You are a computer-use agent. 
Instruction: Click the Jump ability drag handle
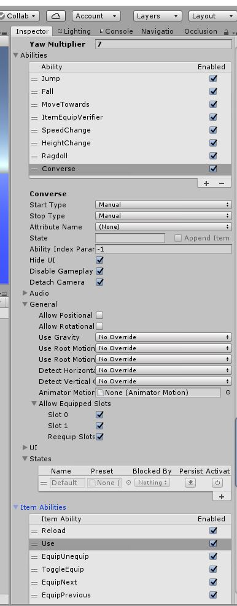(x=35, y=79)
